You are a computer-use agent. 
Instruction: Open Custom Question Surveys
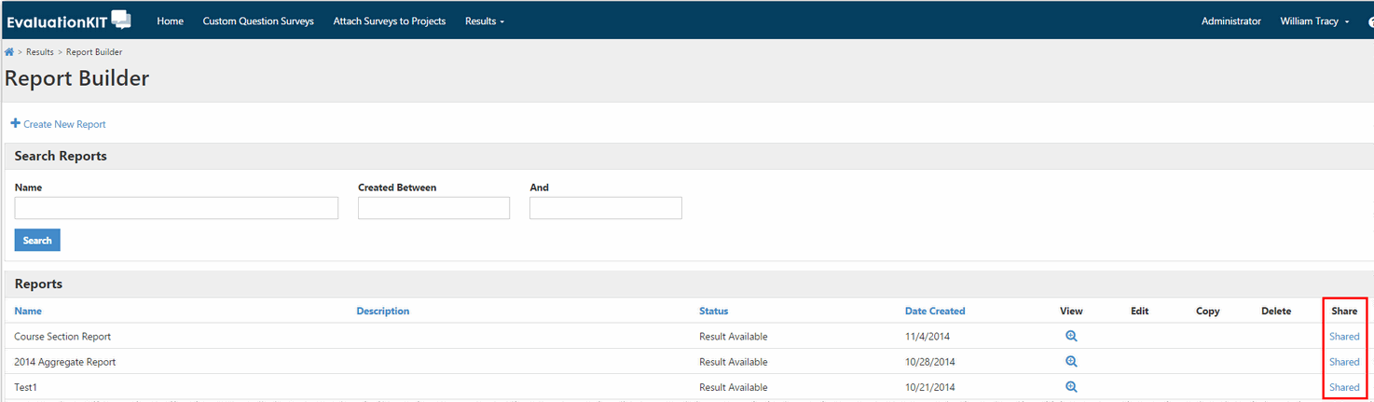(258, 21)
